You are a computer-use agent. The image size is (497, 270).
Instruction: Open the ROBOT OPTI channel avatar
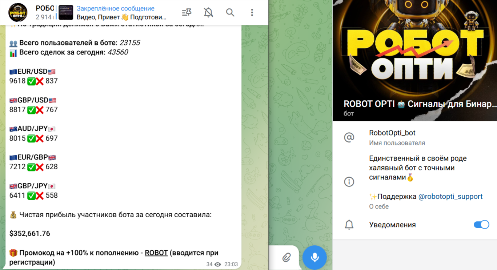18,12
